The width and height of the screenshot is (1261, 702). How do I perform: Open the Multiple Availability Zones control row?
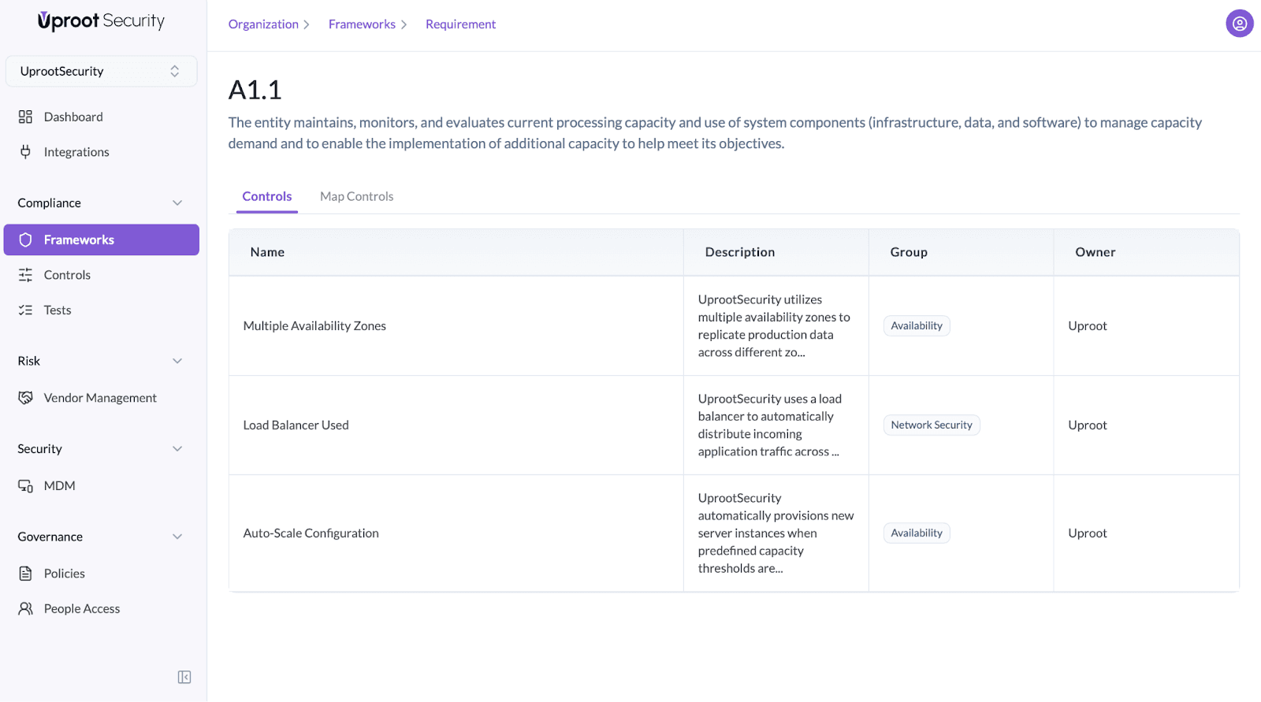coord(314,326)
